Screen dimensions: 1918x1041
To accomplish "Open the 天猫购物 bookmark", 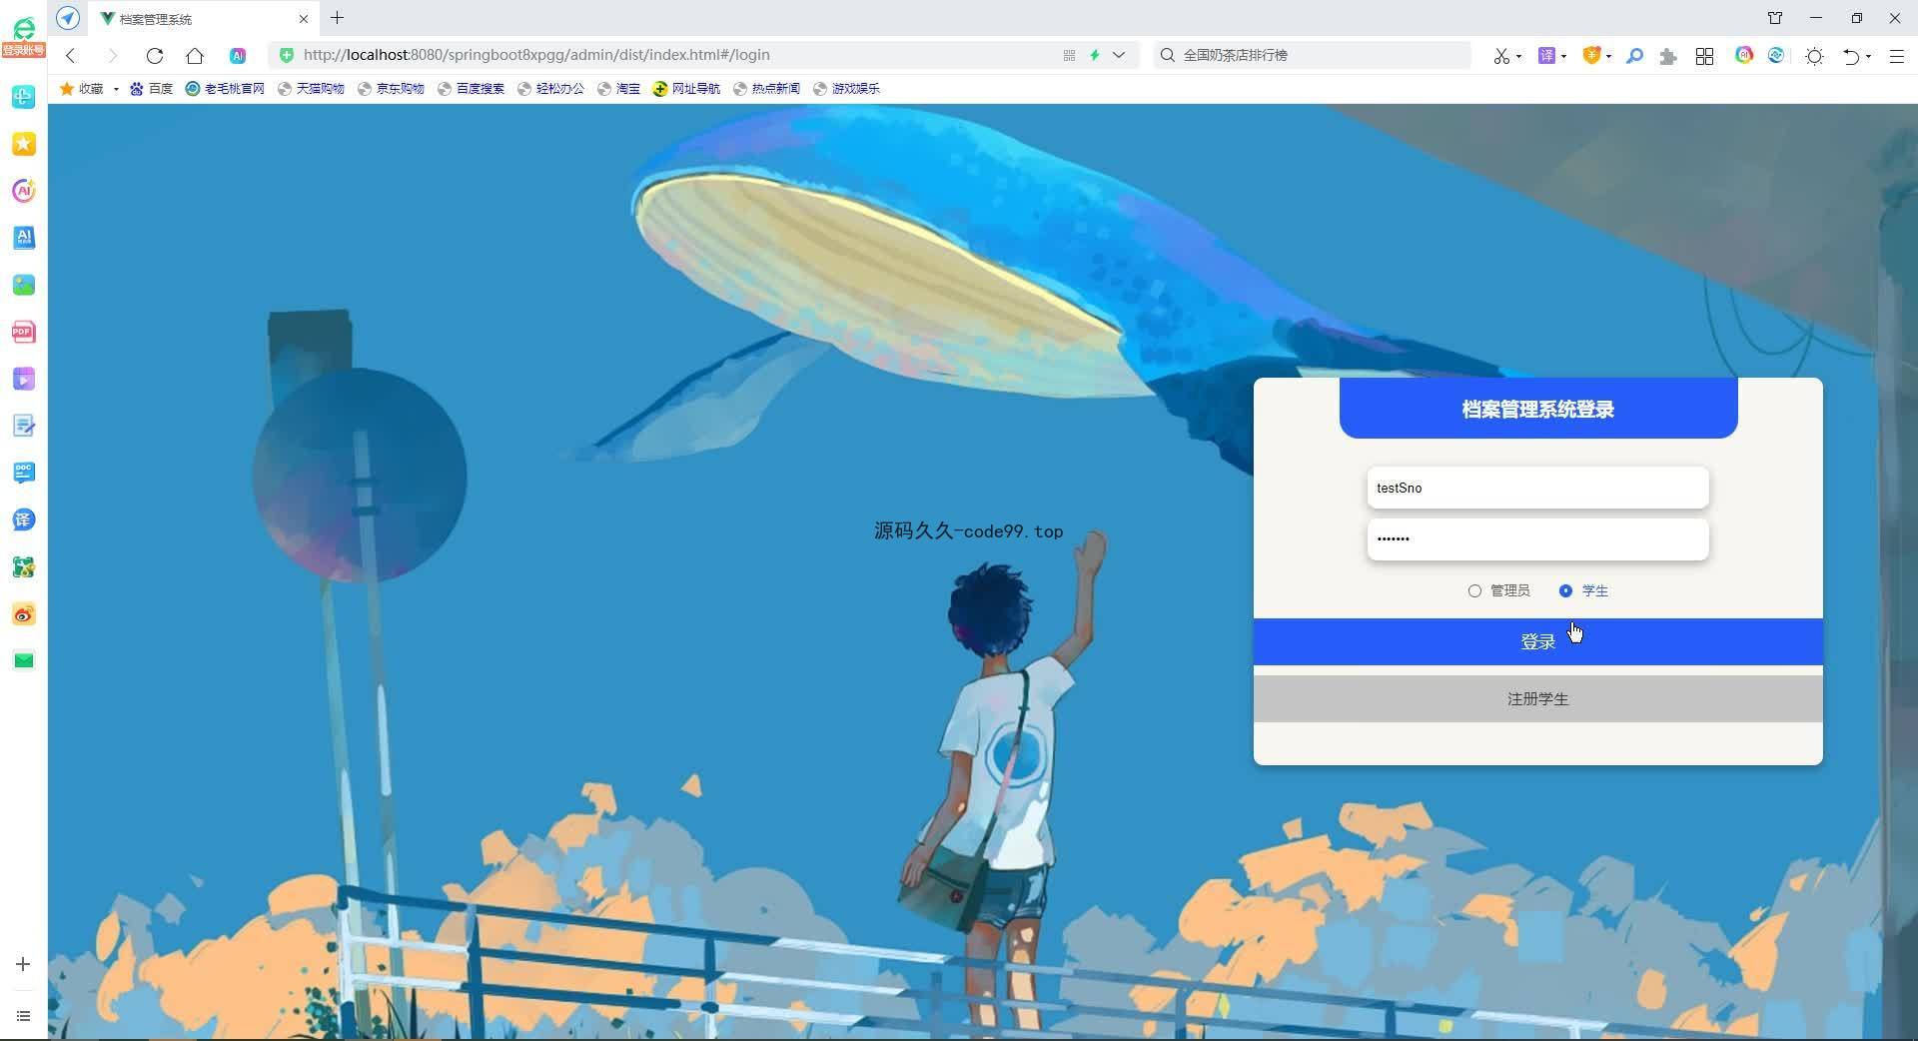I will [x=311, y=89].
